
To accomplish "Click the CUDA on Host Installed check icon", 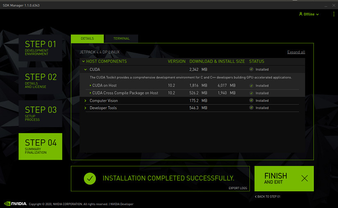I will coord(251,85).
